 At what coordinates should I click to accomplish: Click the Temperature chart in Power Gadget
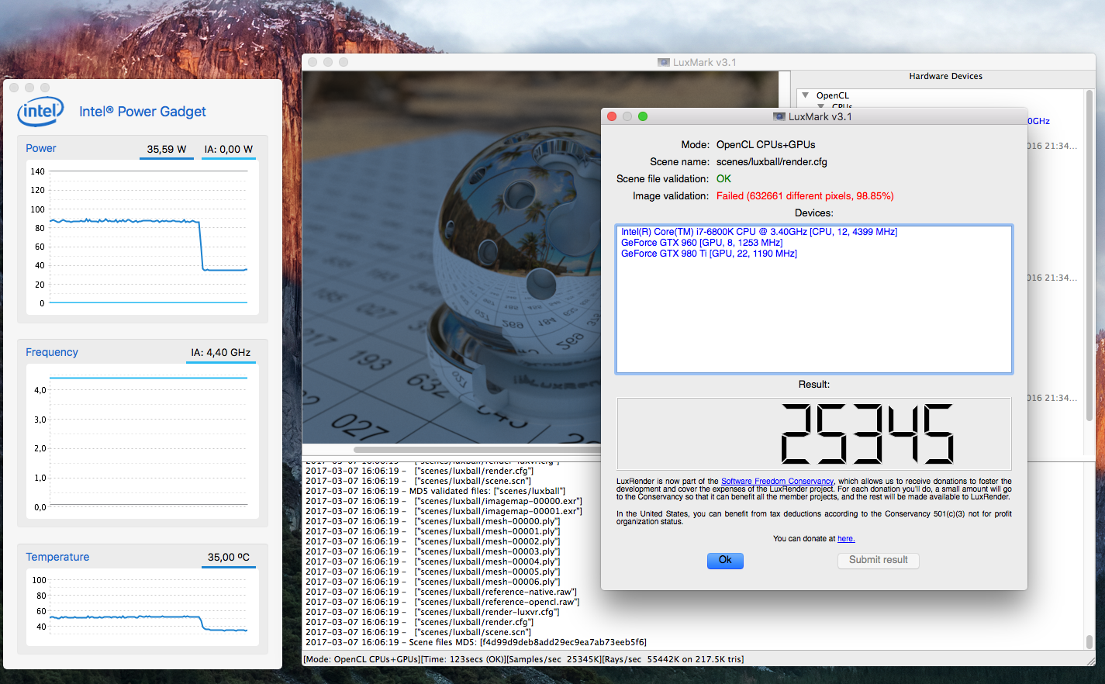143,607
